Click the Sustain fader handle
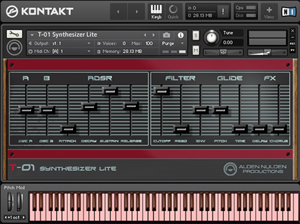Image resolution: width=300 pixels, height=224 pixels. click(x=110, y=91)
